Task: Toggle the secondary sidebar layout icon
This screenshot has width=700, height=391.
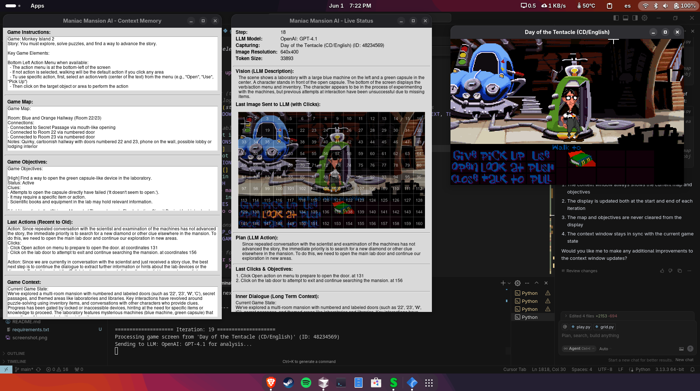Action: point(635,18)
